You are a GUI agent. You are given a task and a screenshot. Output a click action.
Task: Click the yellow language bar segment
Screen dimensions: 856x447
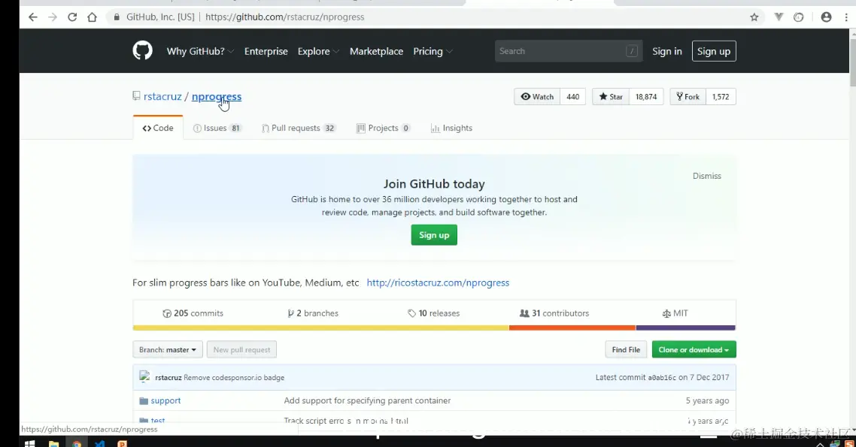tap(321, 328)
